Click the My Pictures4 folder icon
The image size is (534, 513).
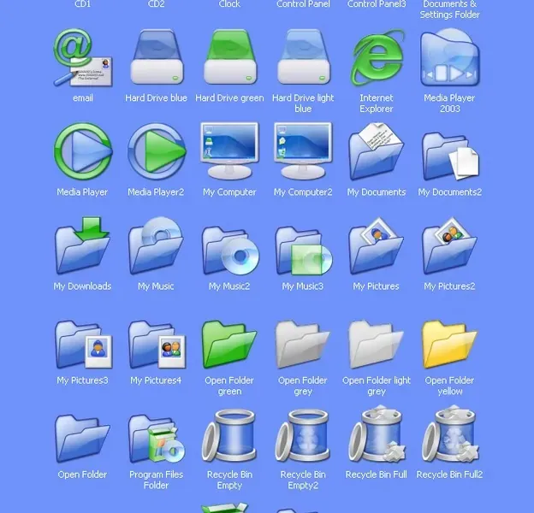(157, 344)
